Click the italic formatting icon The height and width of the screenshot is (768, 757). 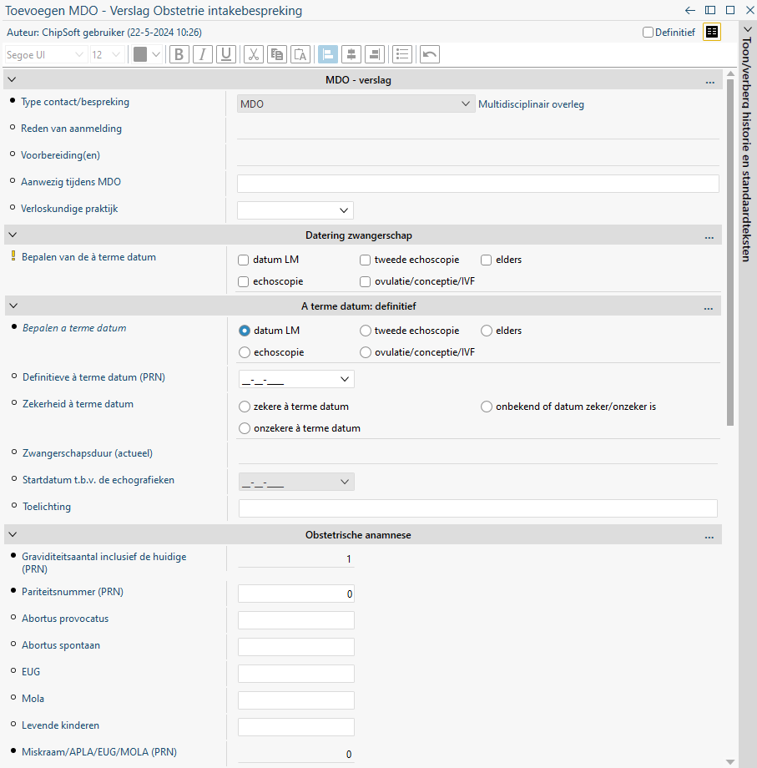point(202,54)
